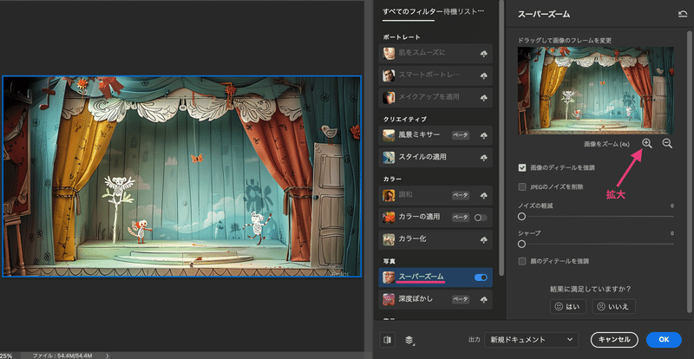Screen dimensions: 694x359
Task: Reset Super Zoom parameters with the undo arrow icon
Action: coord(682,14)
